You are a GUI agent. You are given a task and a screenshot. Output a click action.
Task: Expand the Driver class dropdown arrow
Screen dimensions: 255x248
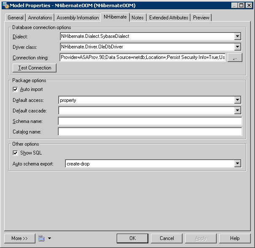[237, 47]
